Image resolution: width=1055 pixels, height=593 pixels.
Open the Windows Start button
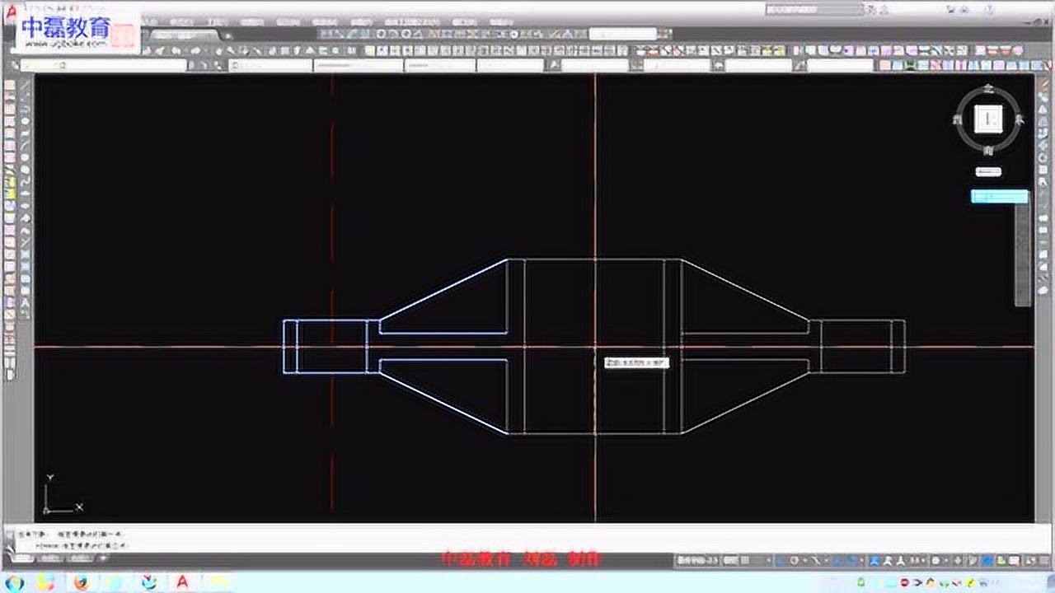16,582
